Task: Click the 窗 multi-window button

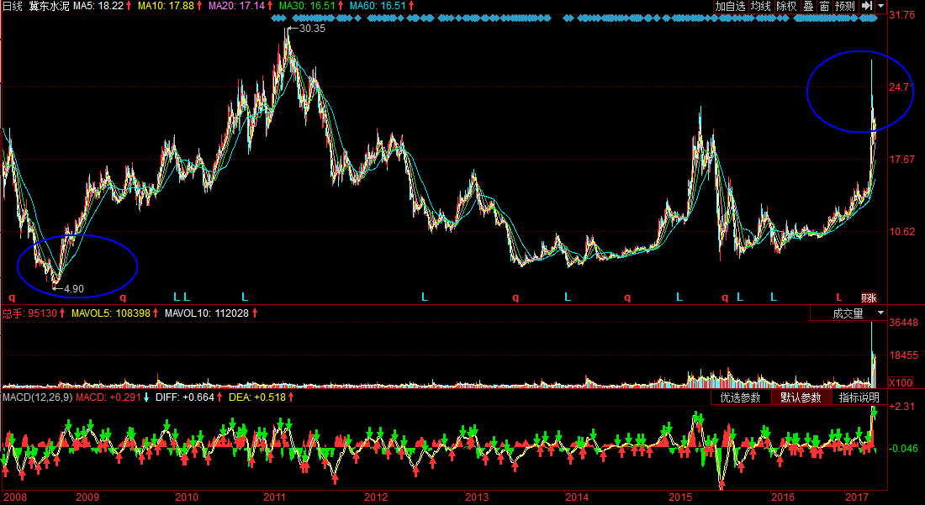Action: click(824, 7)
